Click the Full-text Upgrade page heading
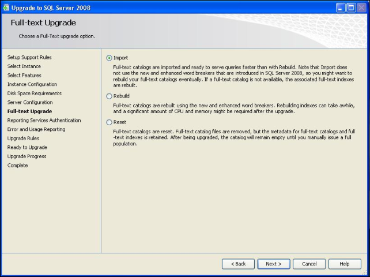The image size is (370, 277). pos(43,23)
